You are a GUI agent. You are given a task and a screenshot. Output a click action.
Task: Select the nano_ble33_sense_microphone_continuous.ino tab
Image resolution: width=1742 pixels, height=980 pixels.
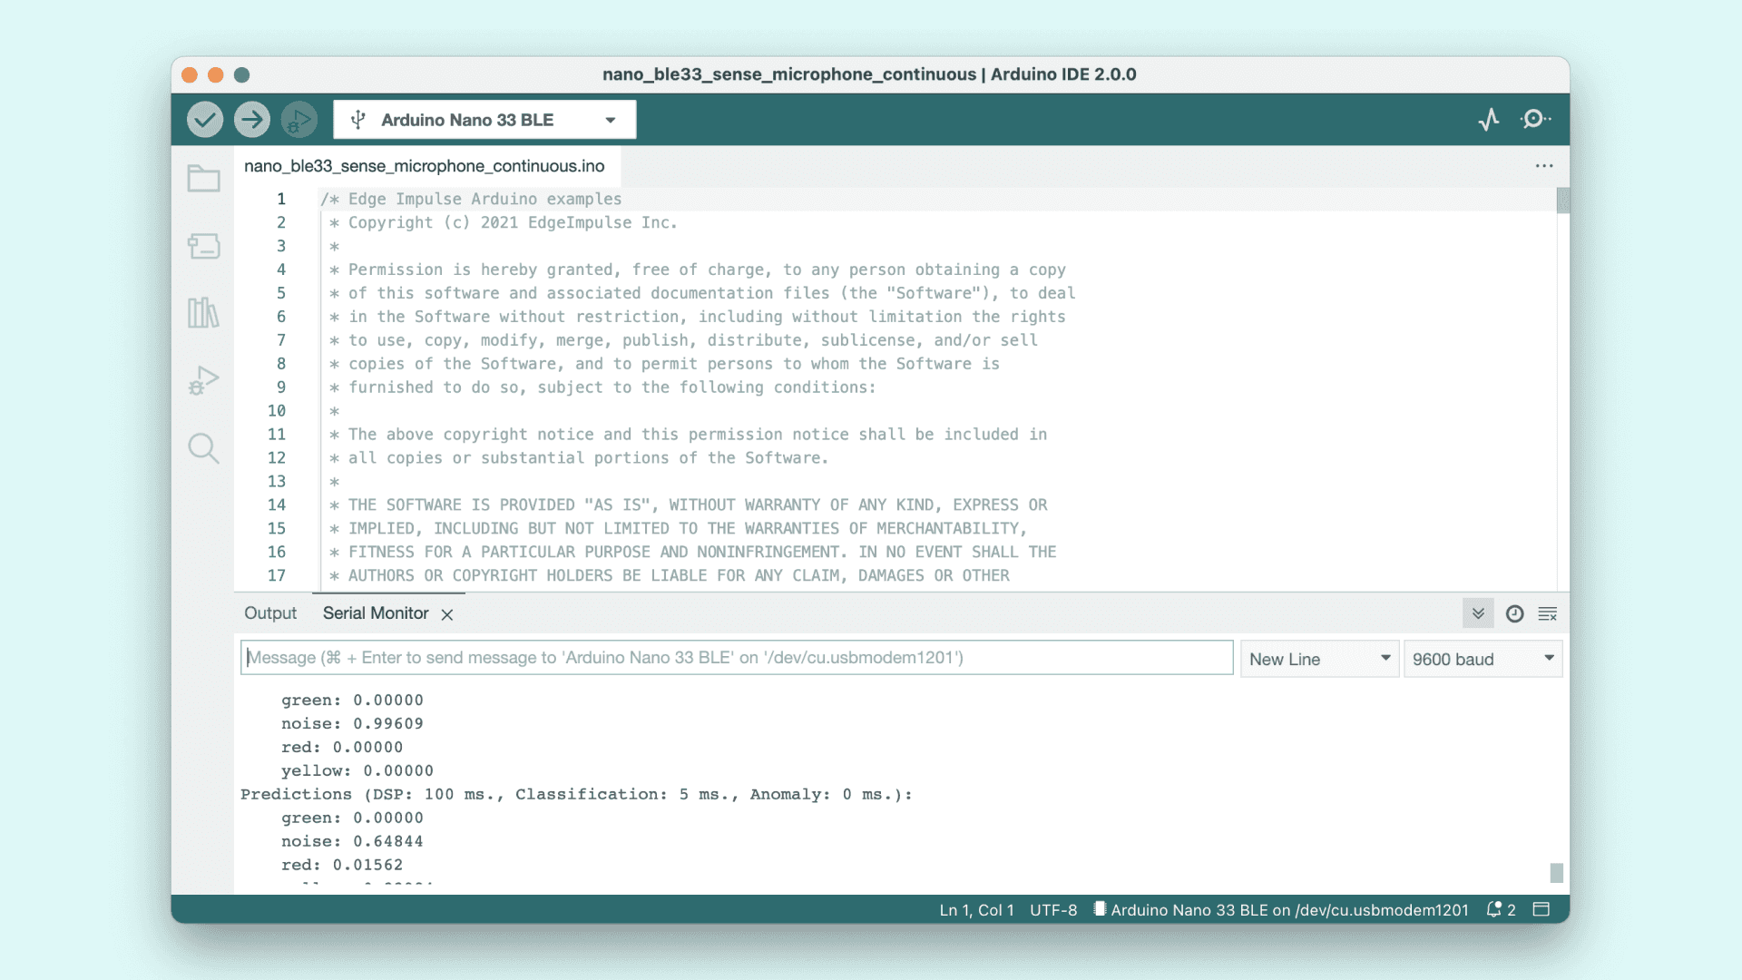tap(424, 166)
